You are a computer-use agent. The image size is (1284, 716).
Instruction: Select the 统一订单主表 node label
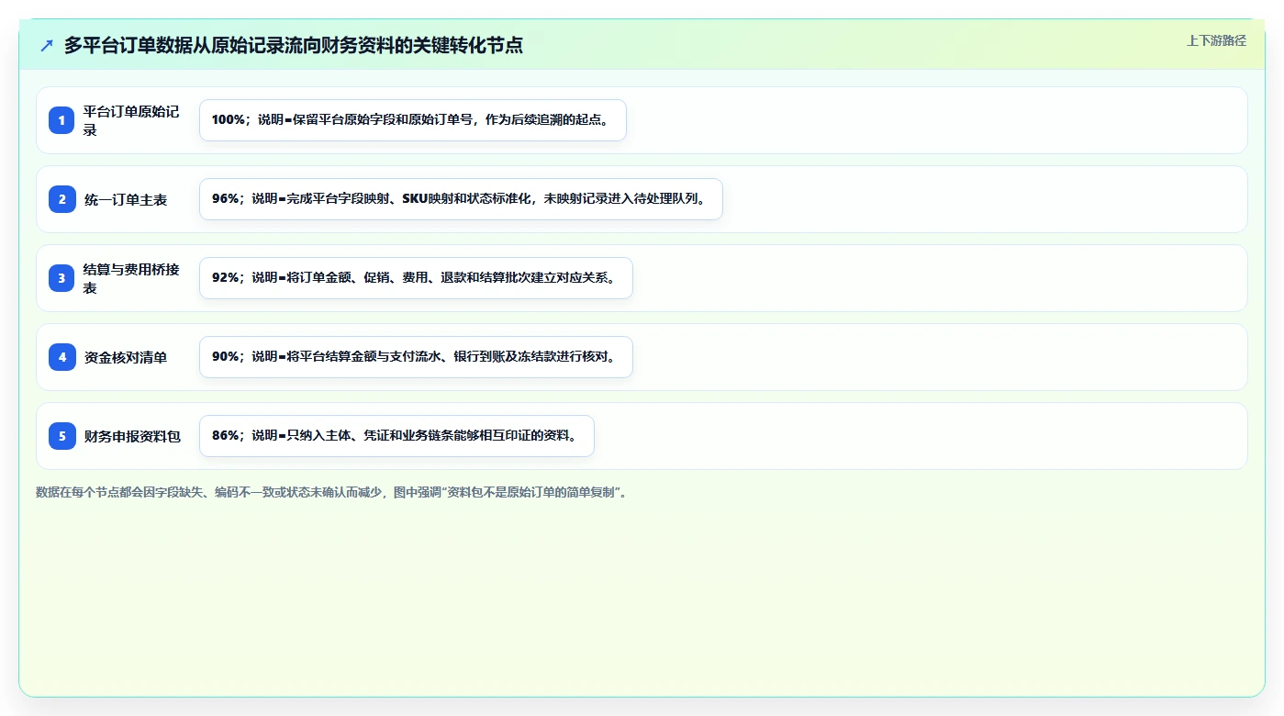(126, 199)
